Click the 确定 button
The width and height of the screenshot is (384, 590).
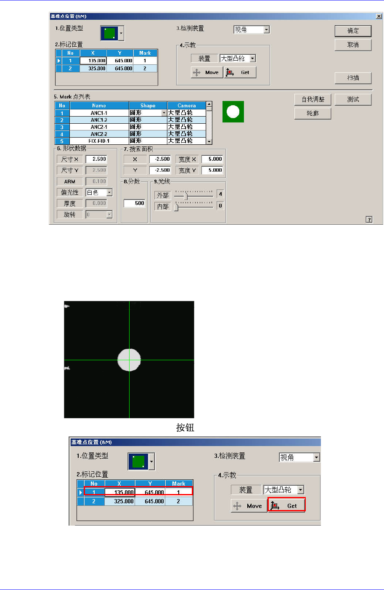353,31
